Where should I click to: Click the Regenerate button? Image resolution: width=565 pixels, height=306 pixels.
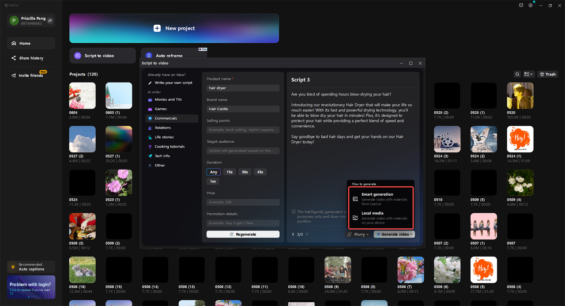point(243,234)
